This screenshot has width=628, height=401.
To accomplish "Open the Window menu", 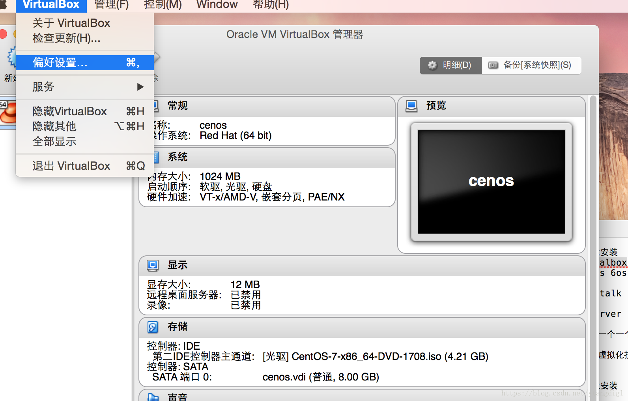I will pyautogui.click(x=217, y=5).
